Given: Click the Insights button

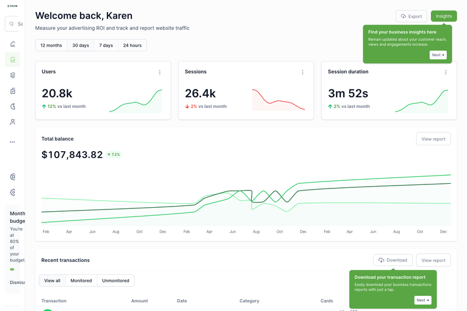Looking at the screenshot, I should click(444, 16).
